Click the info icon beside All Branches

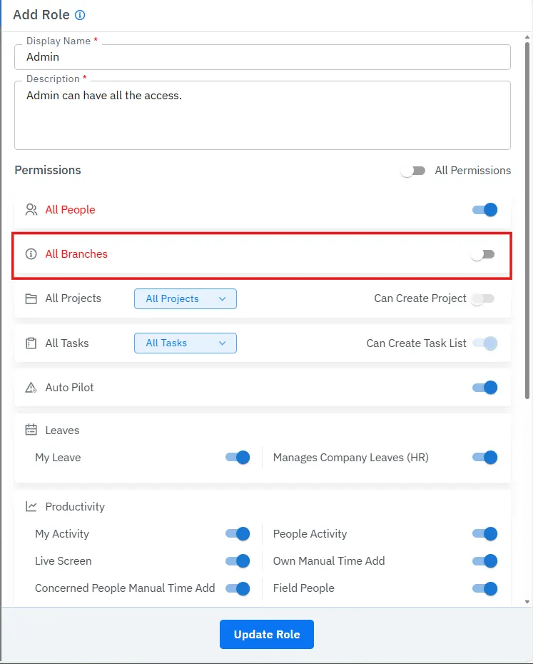coord(31,254)
